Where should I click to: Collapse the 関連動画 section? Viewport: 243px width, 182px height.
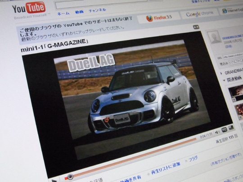click(224, 80)
